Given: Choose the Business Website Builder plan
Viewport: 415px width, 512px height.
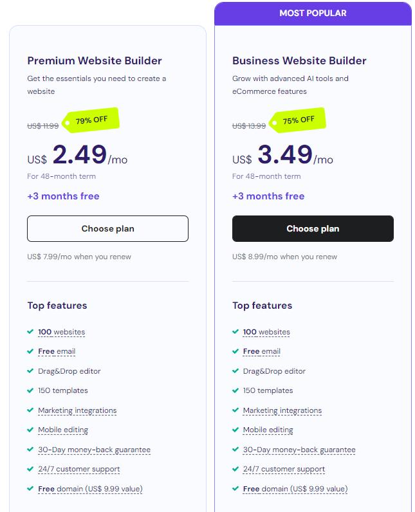Looking at the screenshot, I should pyautogui.click(x=313, y=228).
